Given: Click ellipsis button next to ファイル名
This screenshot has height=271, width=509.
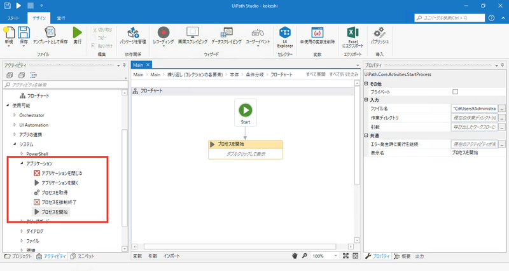Looking at the screenshot, I should [502, 109].
